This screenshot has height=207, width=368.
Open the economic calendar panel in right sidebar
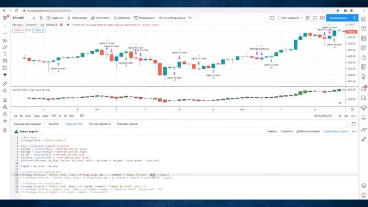tap(363, 67)
